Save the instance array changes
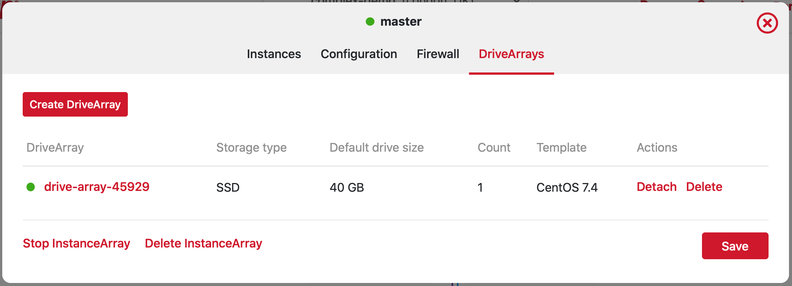Screen dimensions: 792x286 (x=735, y=246)
